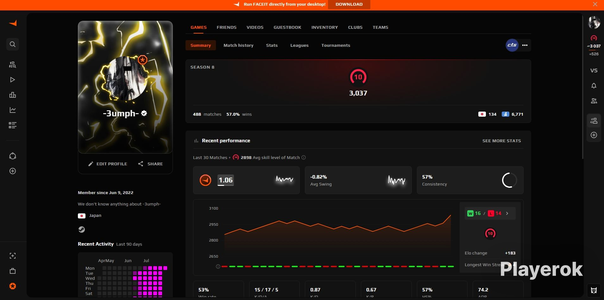Click the profile avatar picture on card
This screenshot has width=604, height=300.
click(125, 78)
